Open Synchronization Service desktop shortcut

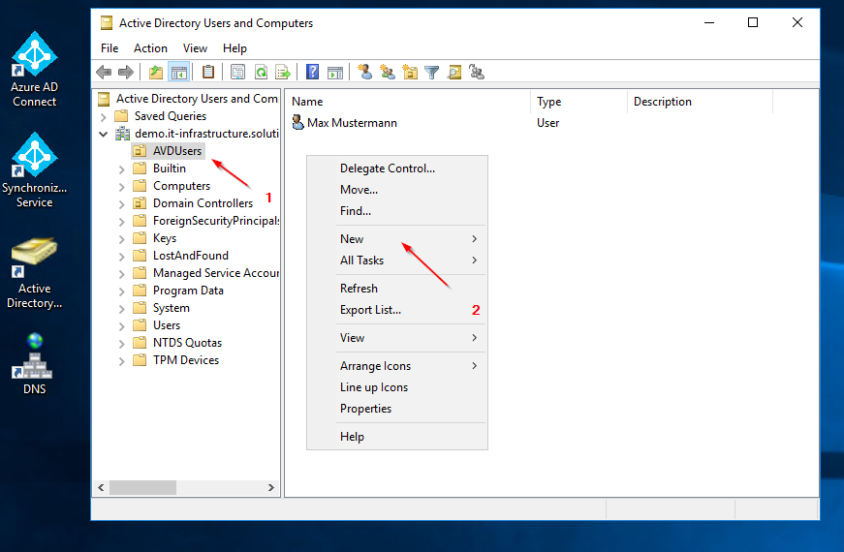35,169
